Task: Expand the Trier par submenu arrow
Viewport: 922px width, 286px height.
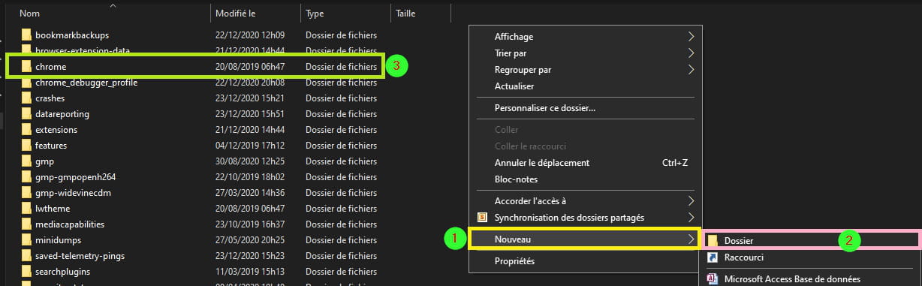Action: click(691, 53)
